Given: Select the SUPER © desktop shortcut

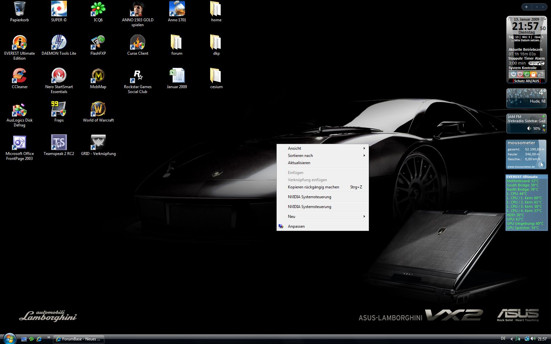Looking at the screenshot, I should pos(59,12).
